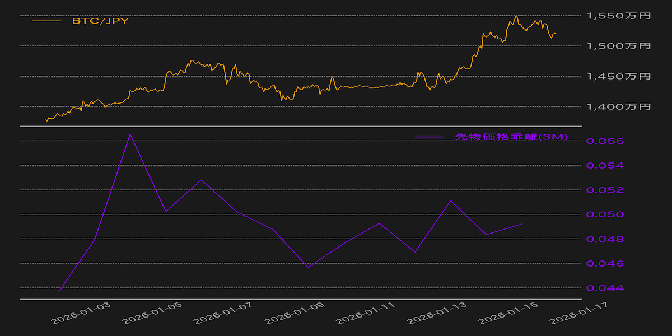
Task: Click the highest peak of the purple line
Action: (x=130, y=134)
